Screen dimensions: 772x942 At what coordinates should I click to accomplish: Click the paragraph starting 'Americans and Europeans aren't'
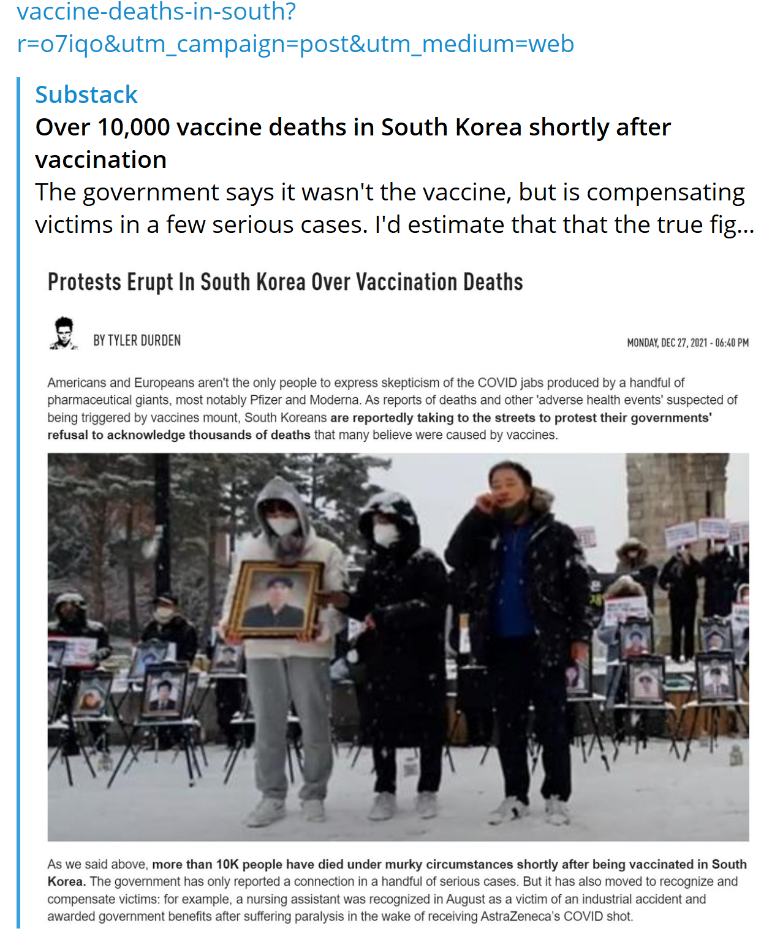coord(392,409)
